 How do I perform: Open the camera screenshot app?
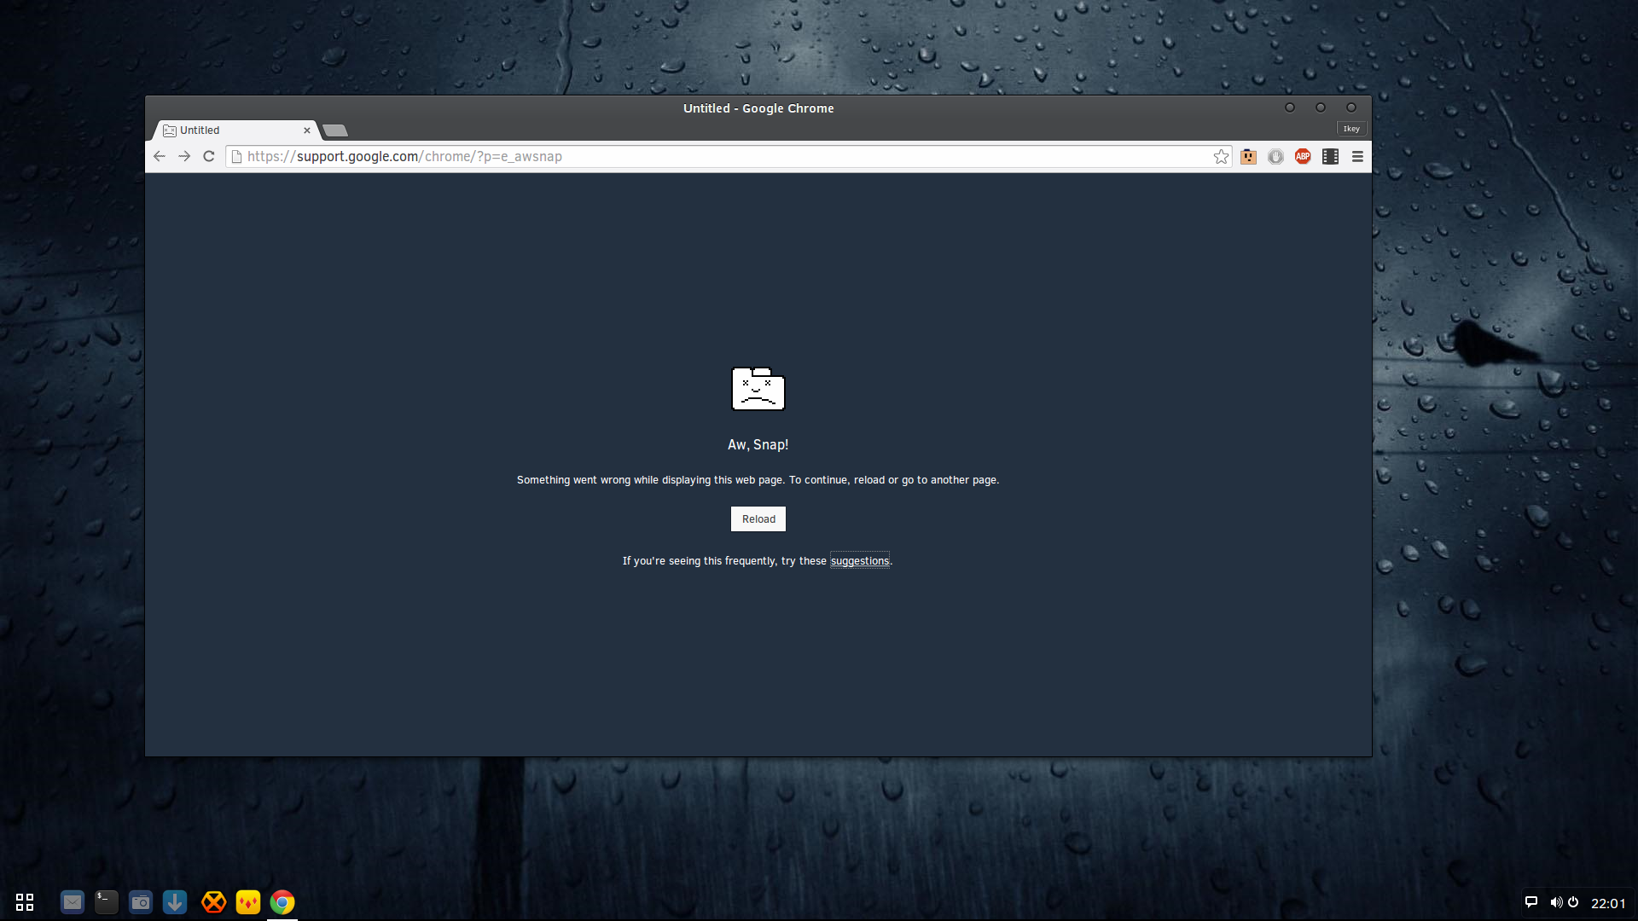point(141,901)
